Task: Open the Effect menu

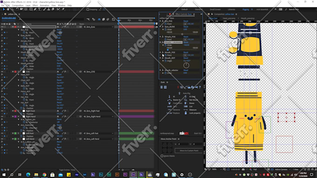Action: click(35, 6)
